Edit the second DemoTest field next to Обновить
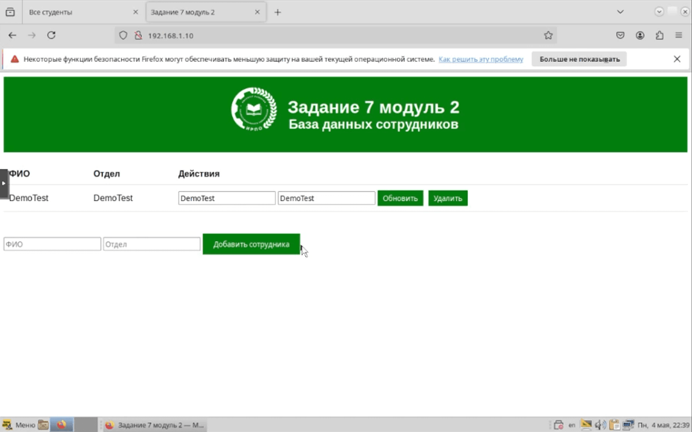 click(327, 198)
